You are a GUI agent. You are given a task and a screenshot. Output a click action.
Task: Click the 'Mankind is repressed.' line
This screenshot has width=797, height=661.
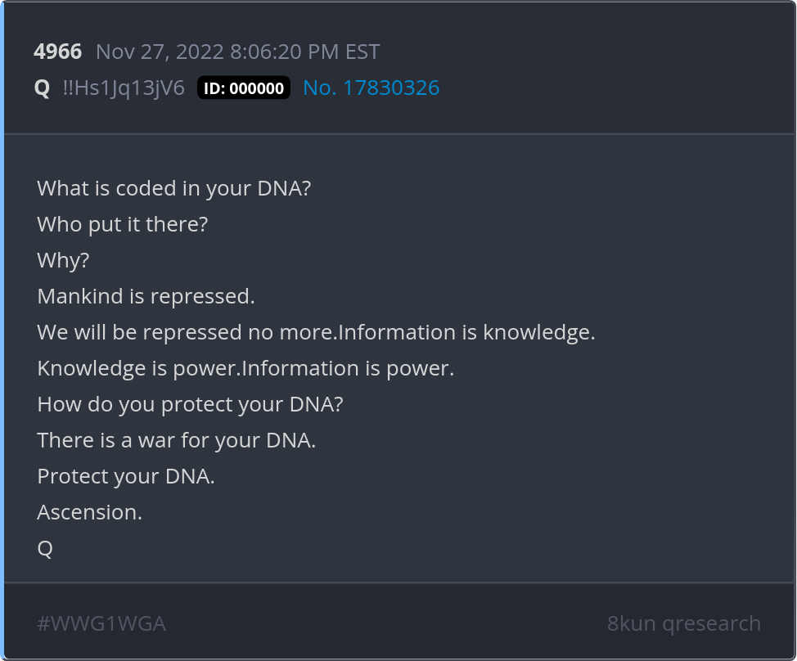(x=146, y=296)
